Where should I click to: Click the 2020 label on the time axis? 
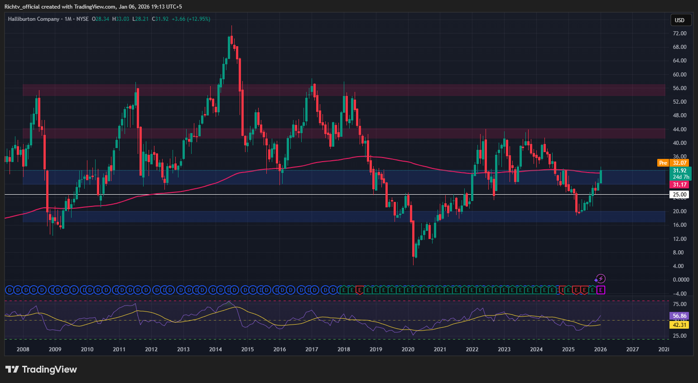(x=407, y=349)
